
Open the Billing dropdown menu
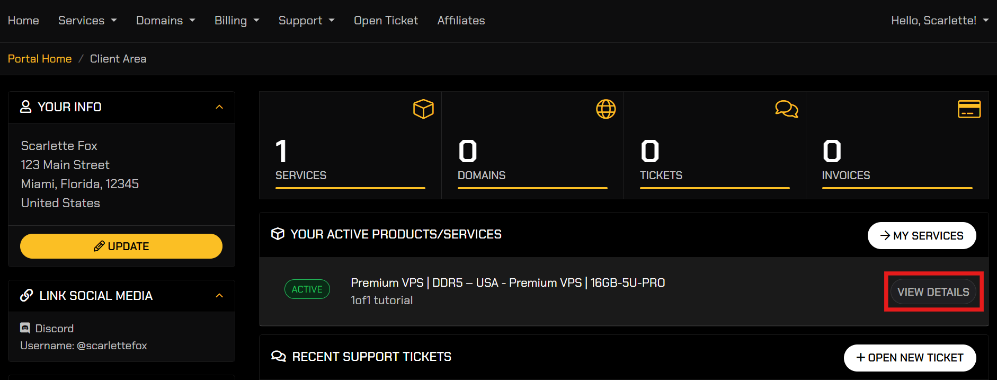pyautogui.click(x=237, y=20)
